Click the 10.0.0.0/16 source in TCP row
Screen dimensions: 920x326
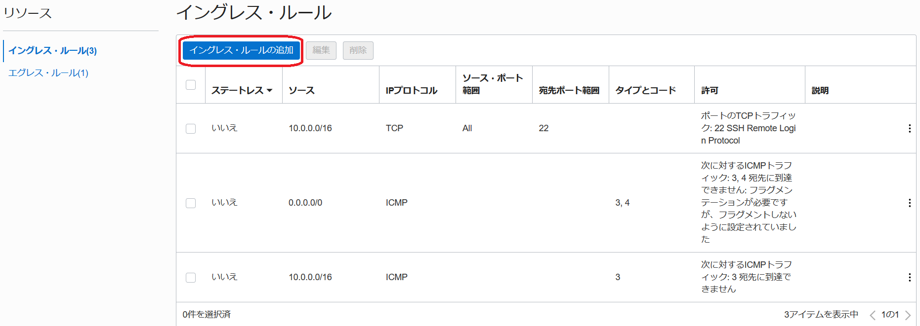[310, 128]
